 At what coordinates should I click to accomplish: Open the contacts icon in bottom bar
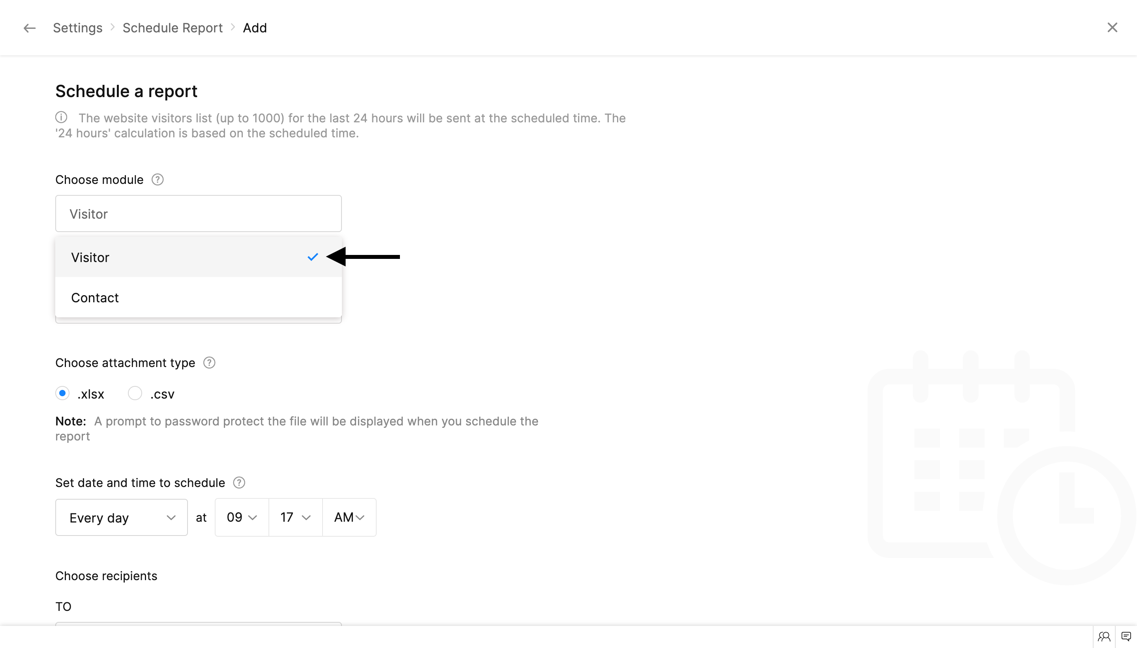pyautogui.click(x=1104, y=637)
